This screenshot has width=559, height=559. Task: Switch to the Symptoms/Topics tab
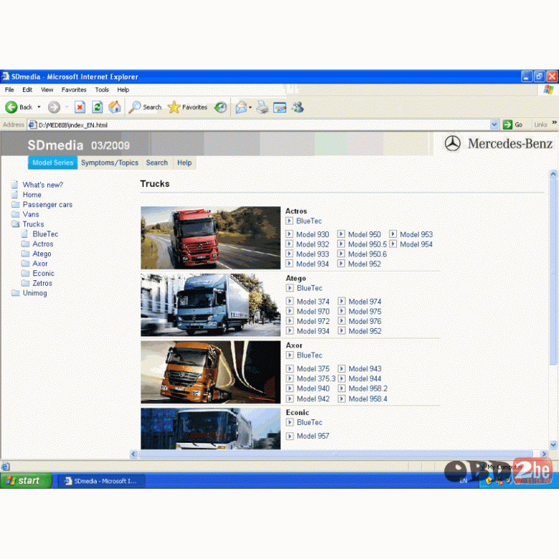110,163
